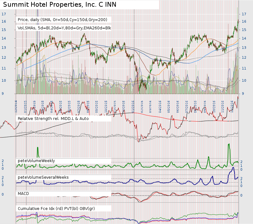Click the right axis price label 14
The height and width of the screenshot is (224, 253).
[244, 38]
